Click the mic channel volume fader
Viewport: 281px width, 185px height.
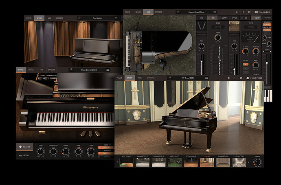[202, 62]
